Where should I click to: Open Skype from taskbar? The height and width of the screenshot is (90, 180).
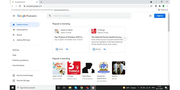pyautogui.click(x=76, y=88)
